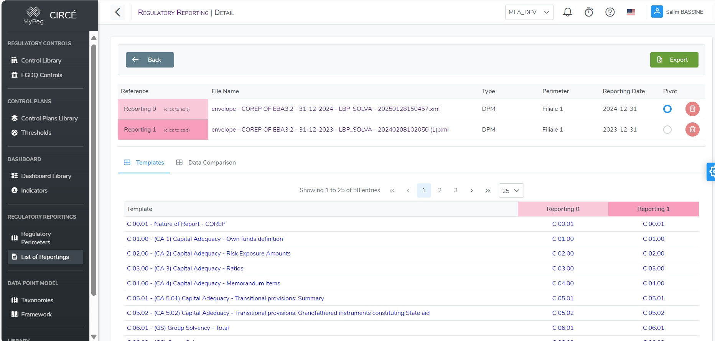Go to first page double chevron

392,191
